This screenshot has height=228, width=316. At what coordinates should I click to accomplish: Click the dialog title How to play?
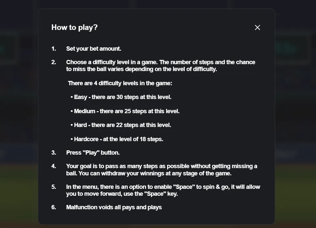[74, 28]
